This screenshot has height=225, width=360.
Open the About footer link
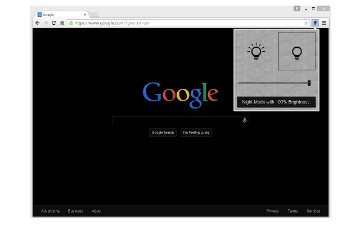point(97,211)
